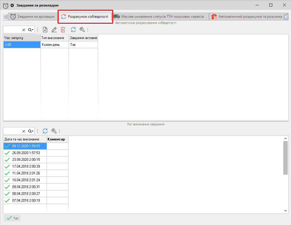Open execution log wrench settings
The image size is (291, 225).
pyautogui.click(x=54, y=131)
